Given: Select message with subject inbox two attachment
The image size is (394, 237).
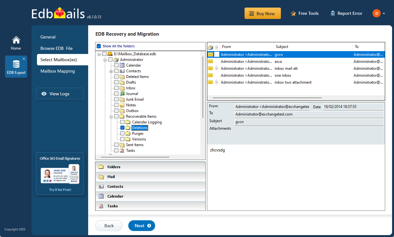Looking at the screenshot, I should (296, 82).
